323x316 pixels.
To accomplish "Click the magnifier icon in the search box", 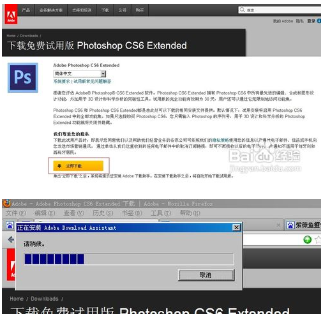I will pos(242,10).
